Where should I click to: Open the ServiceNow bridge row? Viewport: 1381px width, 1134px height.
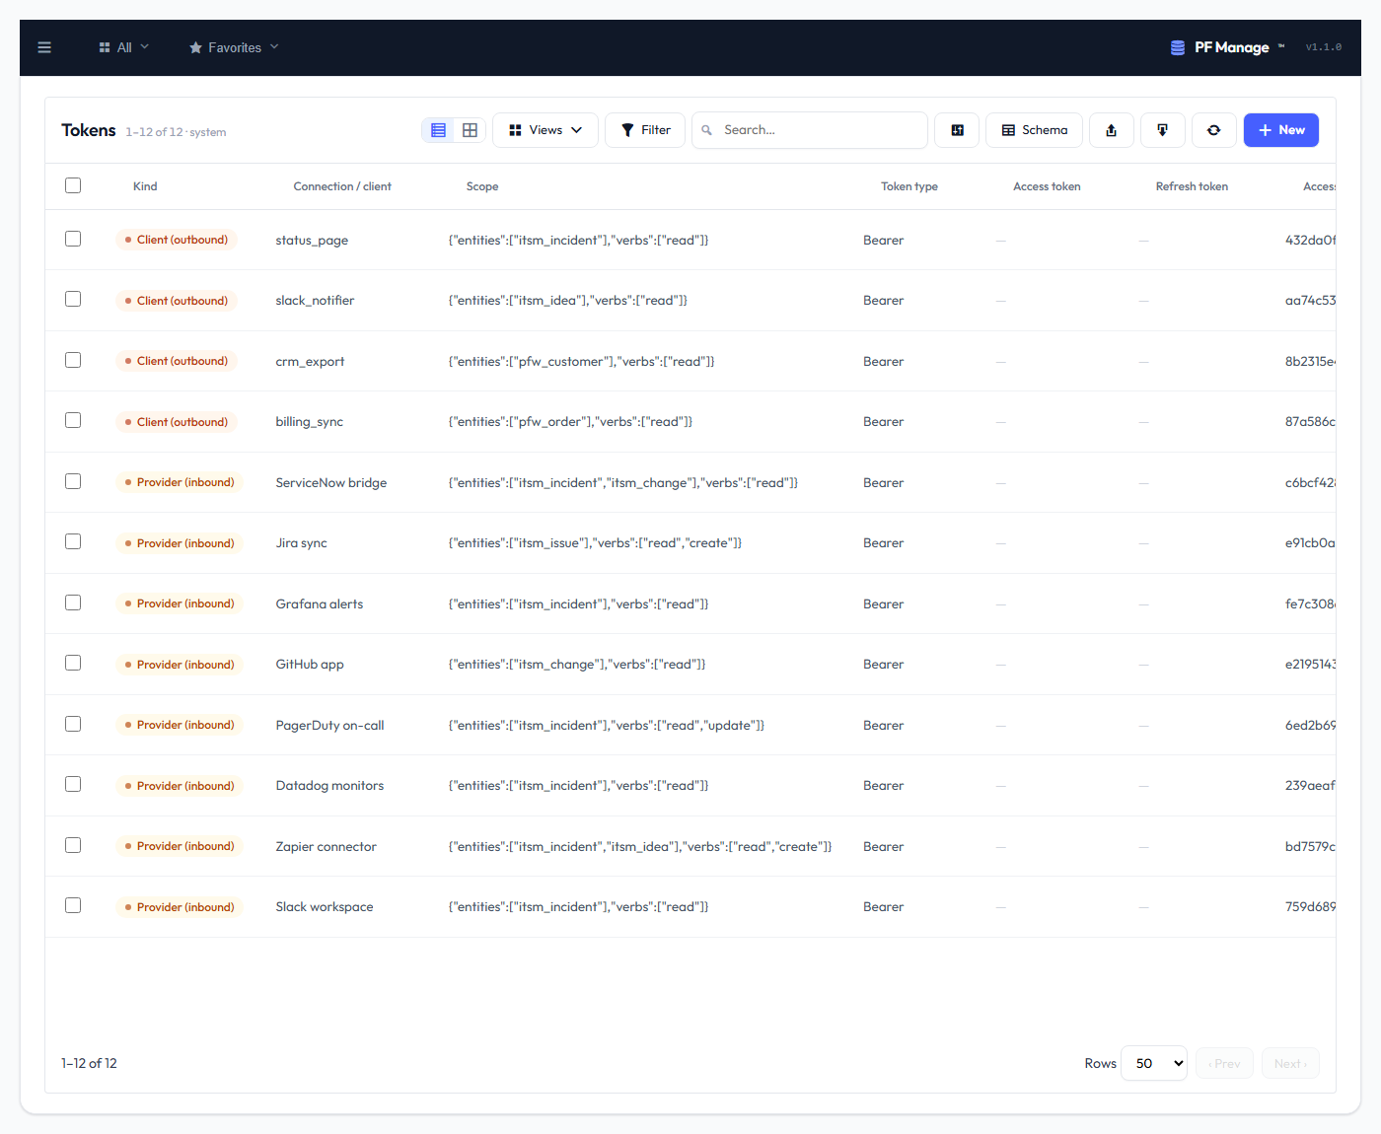pyautogui.click(x=690, y=482)
